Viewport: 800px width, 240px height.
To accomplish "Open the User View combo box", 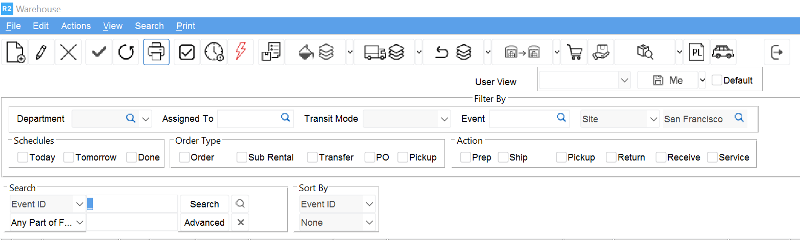I will coord(585,81).
